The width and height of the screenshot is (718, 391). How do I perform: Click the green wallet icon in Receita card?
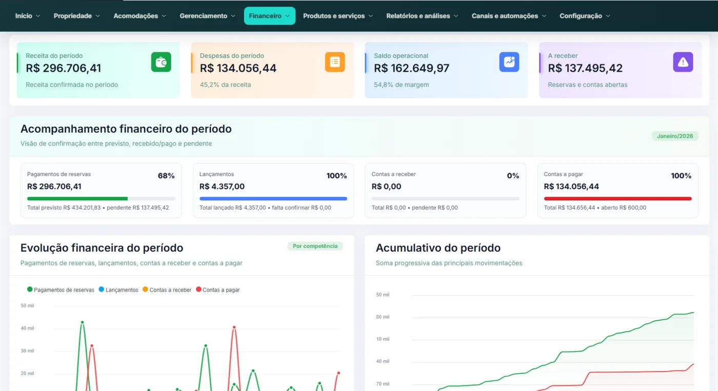click(x=161, y=62)
